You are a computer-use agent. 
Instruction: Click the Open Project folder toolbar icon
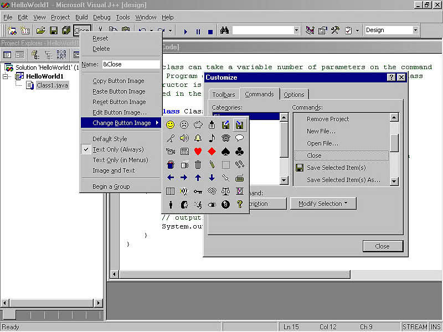(x=40, y=30)
